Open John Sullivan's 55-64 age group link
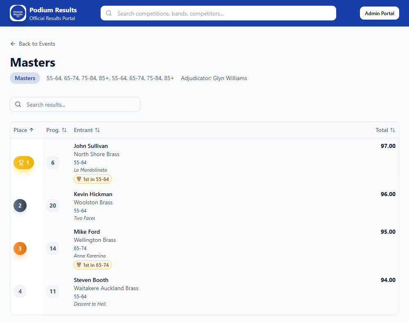This screenshot has height=322, width=409. [x=80, y=162]
